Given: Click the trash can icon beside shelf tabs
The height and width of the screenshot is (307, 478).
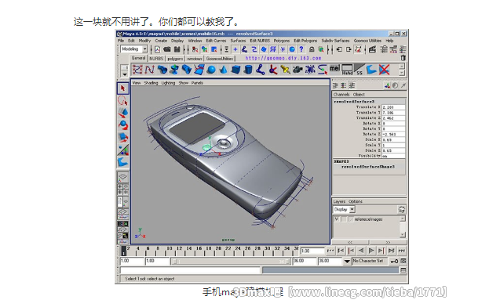Looking at the screenshot, I should (403, 58).
